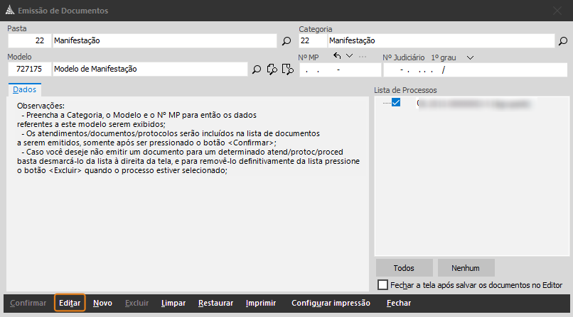Screen dimensions: 573x317
Task: Click the Categoria search magnifier icon
Action: click(x=563, y=41)
